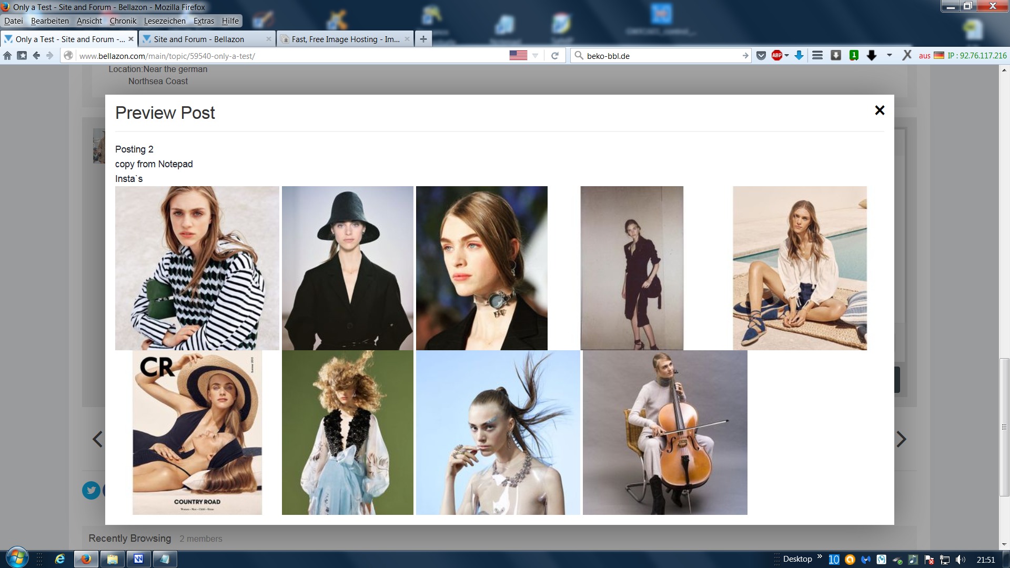Open the Extras menu

(x=204, y=21)
